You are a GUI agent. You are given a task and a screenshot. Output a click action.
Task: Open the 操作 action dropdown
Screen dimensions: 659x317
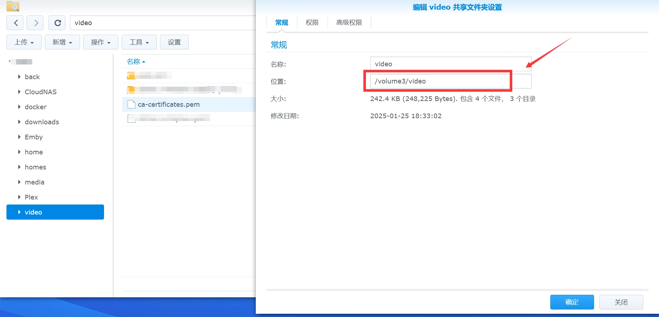click(x=100, y=42)
